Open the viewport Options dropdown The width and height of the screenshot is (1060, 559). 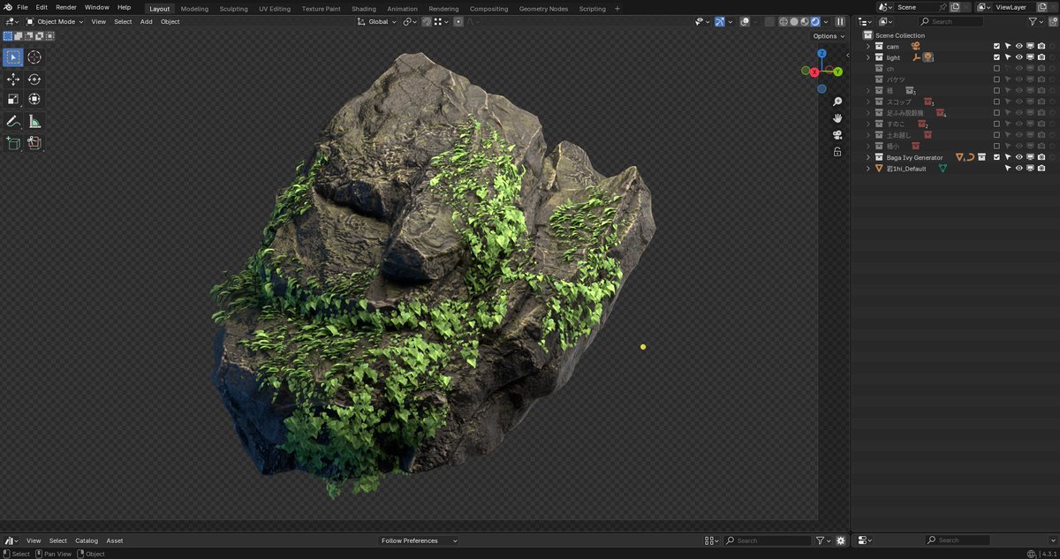[x=828, y=36]
